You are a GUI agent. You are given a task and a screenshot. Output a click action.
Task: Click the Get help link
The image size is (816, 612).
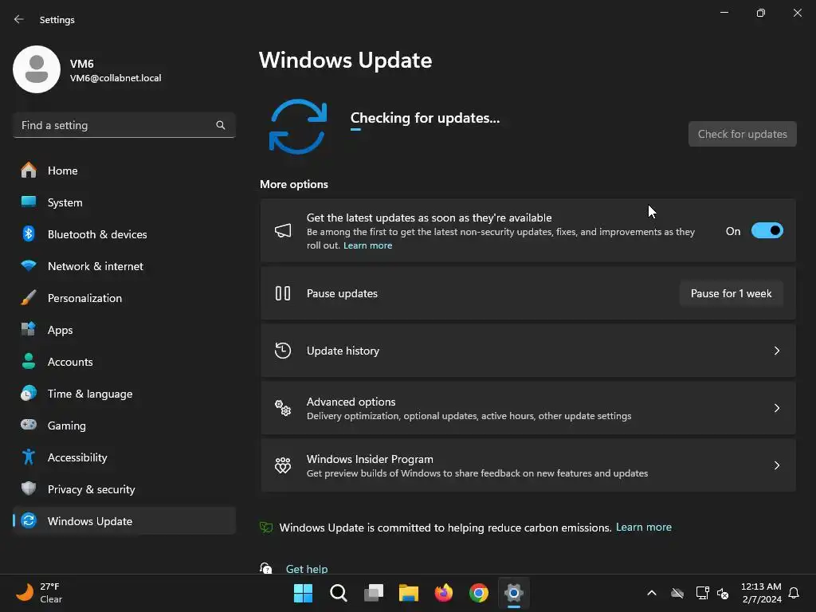click(x=307, y=569)
